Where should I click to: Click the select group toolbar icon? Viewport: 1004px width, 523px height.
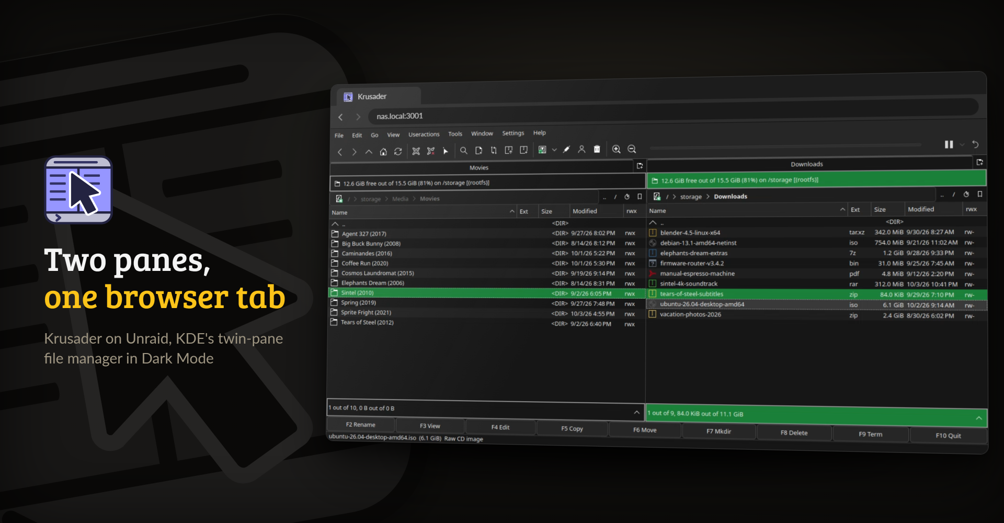(x=416, y=151)
